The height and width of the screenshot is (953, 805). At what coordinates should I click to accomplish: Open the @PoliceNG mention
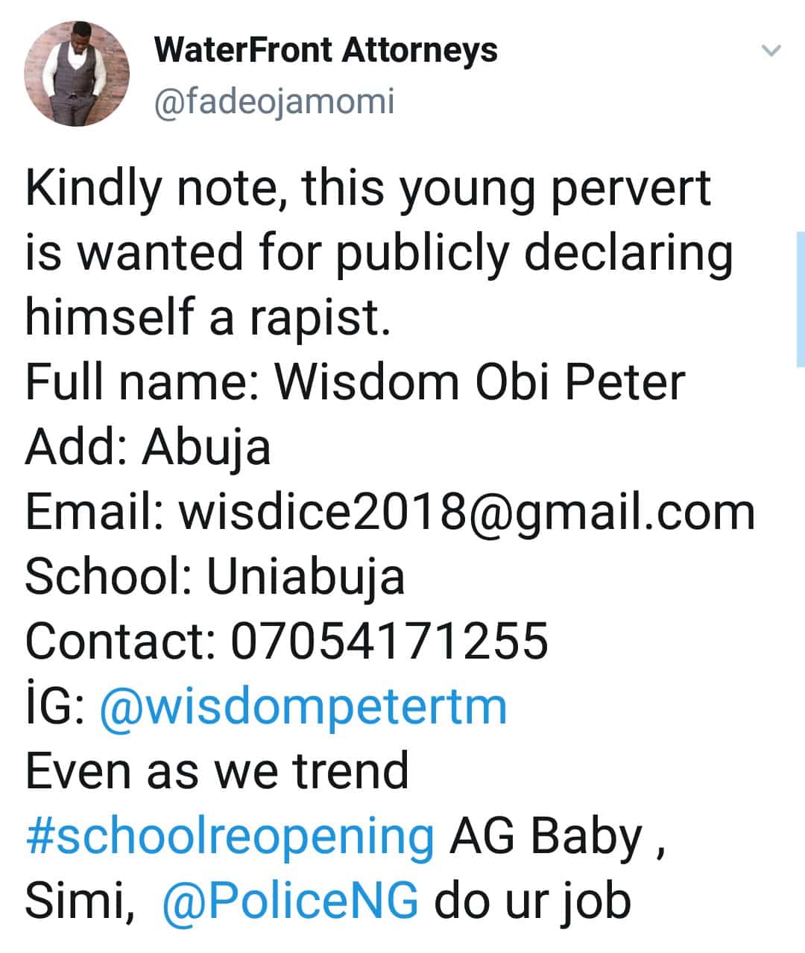tap(289, 901)
